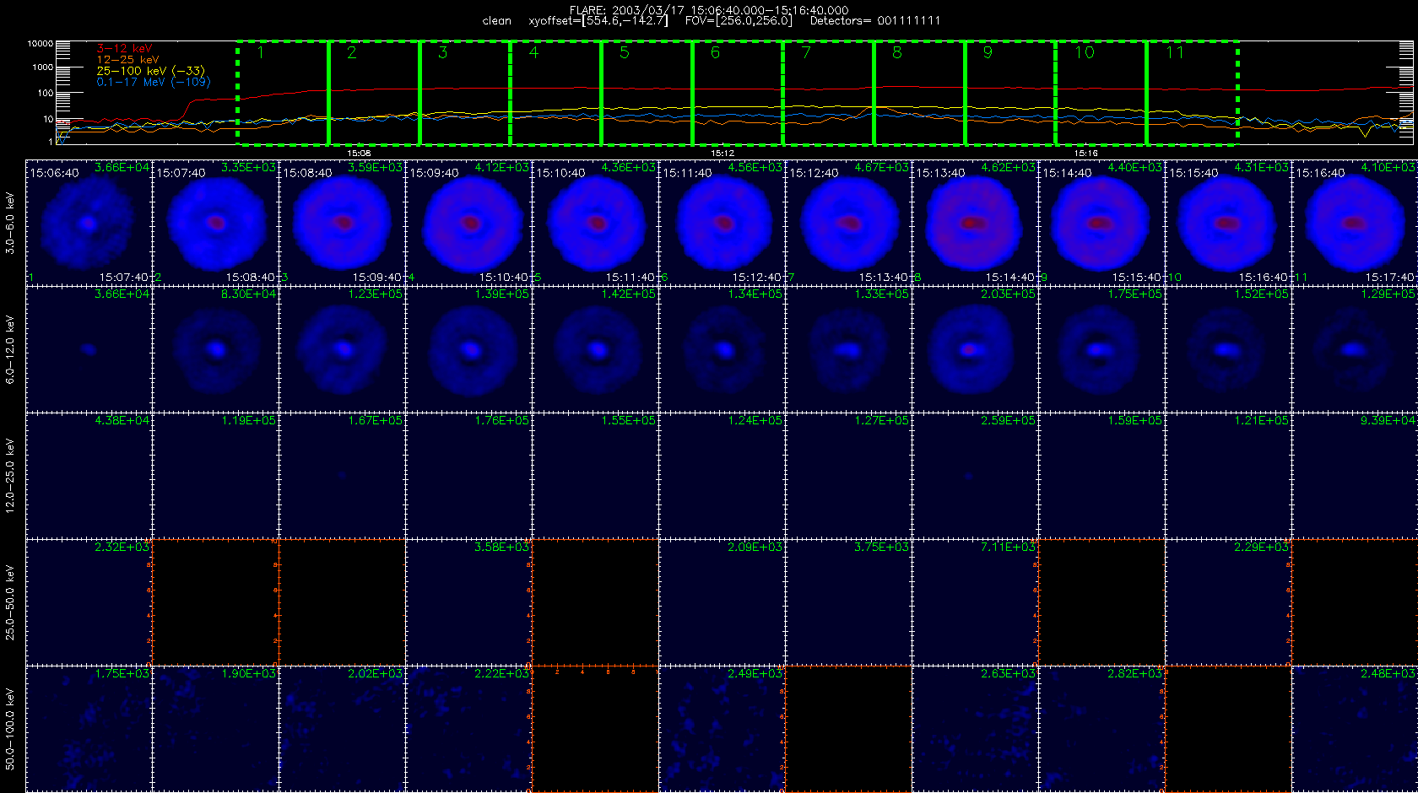Open the 6.0-12.0 keV image with peak 1.75E+05
The image size is (1418, 793).
point(1101,349)
